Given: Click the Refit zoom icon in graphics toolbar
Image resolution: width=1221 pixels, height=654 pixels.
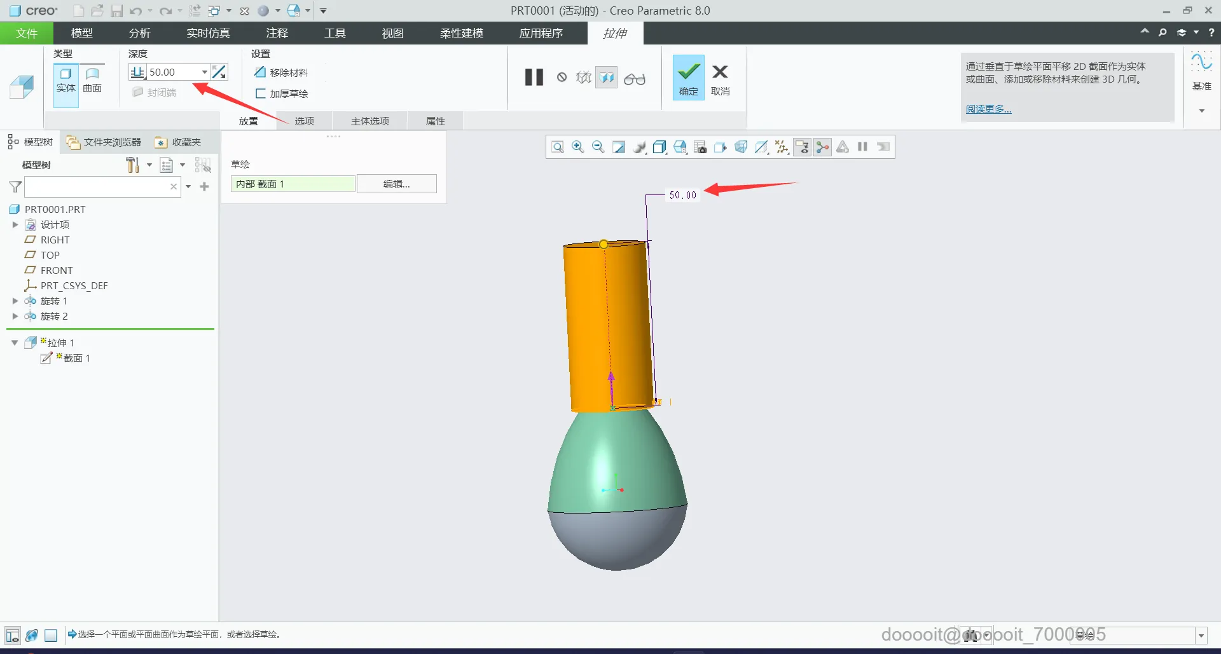Looking at the screenshot, I should [x=558, y=147].
